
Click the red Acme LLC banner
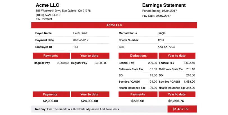(114, 25)
